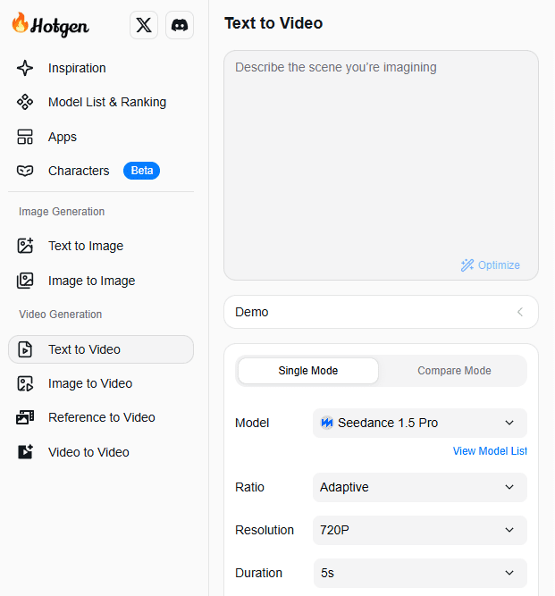Click the Image to Video icon
This screenshot has width=555, height=596.
point(25,383)
